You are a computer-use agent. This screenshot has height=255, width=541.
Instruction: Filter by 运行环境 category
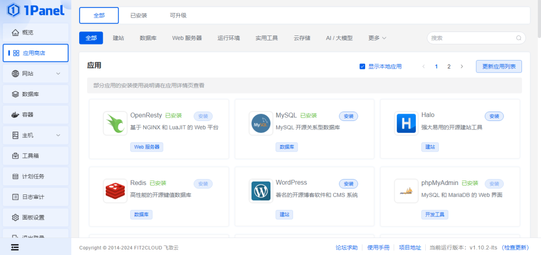(x=229, y=38)
